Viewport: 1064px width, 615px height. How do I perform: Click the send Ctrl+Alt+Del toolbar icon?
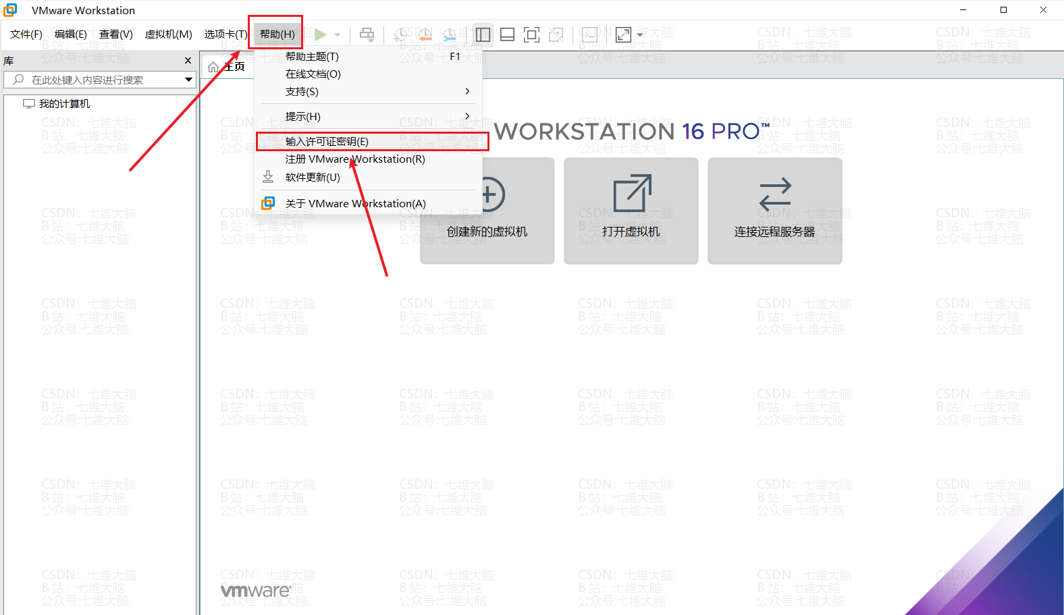coord(367,34)
